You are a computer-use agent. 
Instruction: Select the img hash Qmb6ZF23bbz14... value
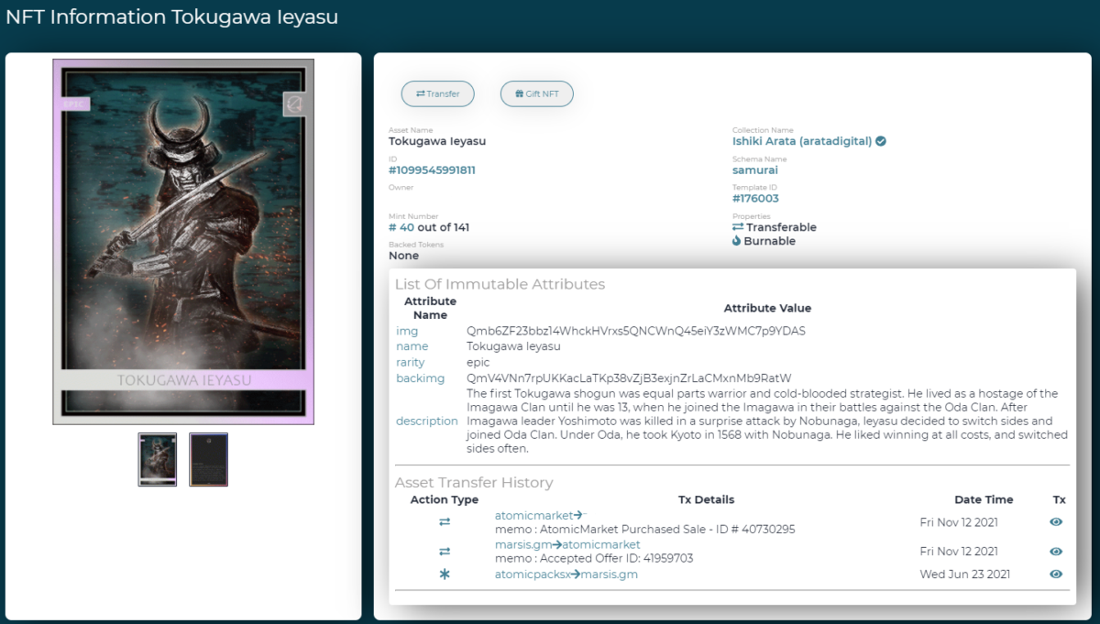[636, 331]
